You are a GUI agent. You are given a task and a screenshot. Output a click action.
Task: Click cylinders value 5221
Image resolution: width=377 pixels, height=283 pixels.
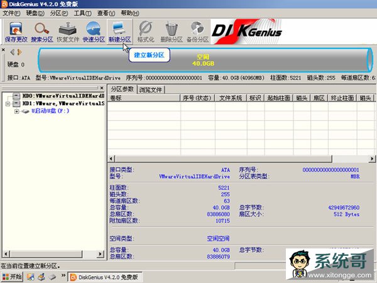point(224,187)
